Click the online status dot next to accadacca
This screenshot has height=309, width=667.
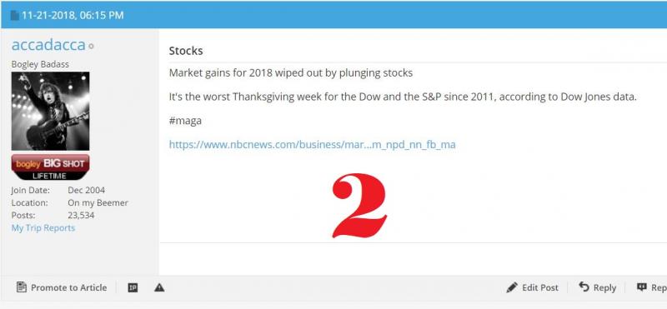coord(91,47)
